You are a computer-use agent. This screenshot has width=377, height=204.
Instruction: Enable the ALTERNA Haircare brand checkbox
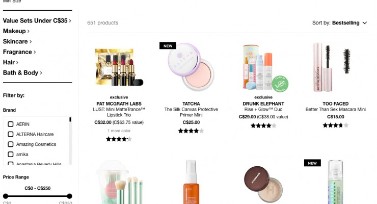click(10, 134)
